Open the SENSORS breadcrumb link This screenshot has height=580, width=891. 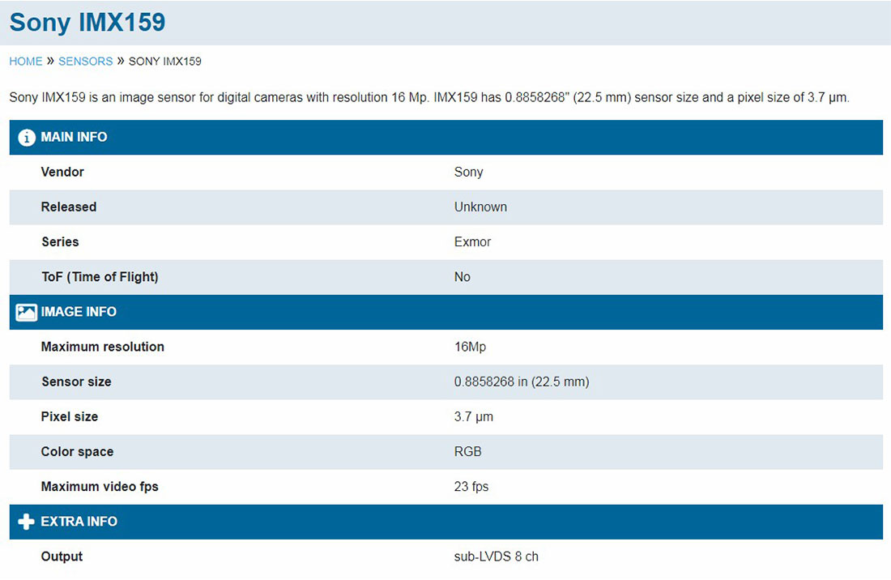coord(85,62)
